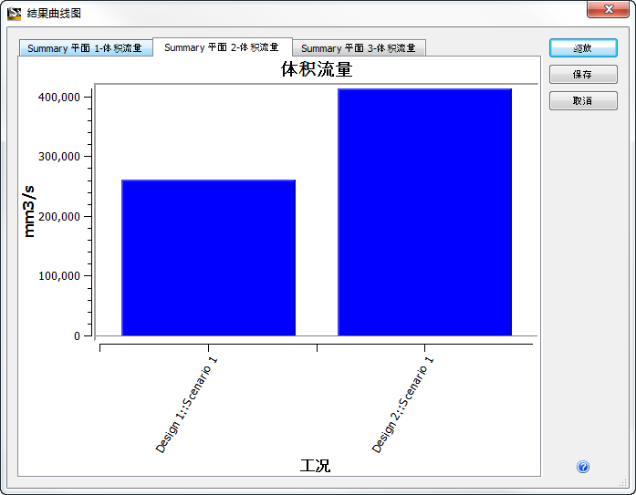636x495 pixels.
Task: Open Summary 平面 3-体积流量 tab
Action: coord(359,48)
